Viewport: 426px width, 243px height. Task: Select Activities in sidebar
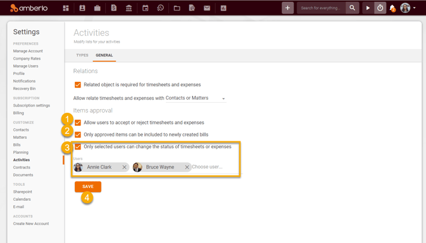click(22, 160)
